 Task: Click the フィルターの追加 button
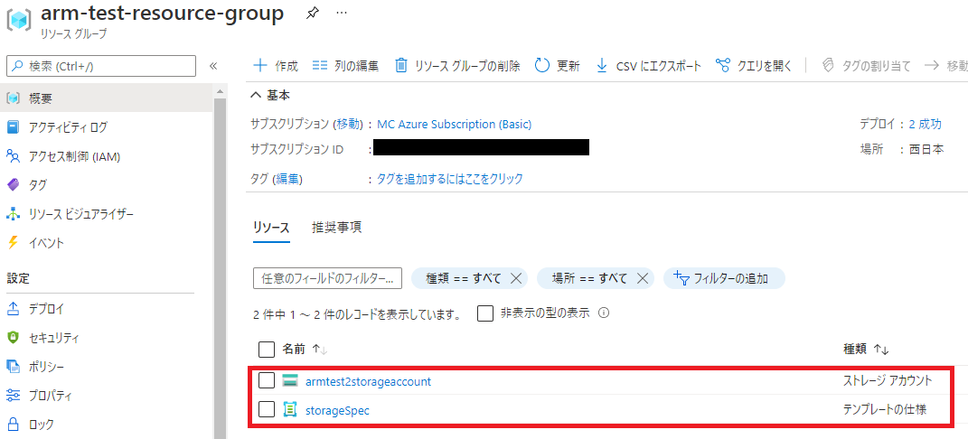click(x=724, y=278)
